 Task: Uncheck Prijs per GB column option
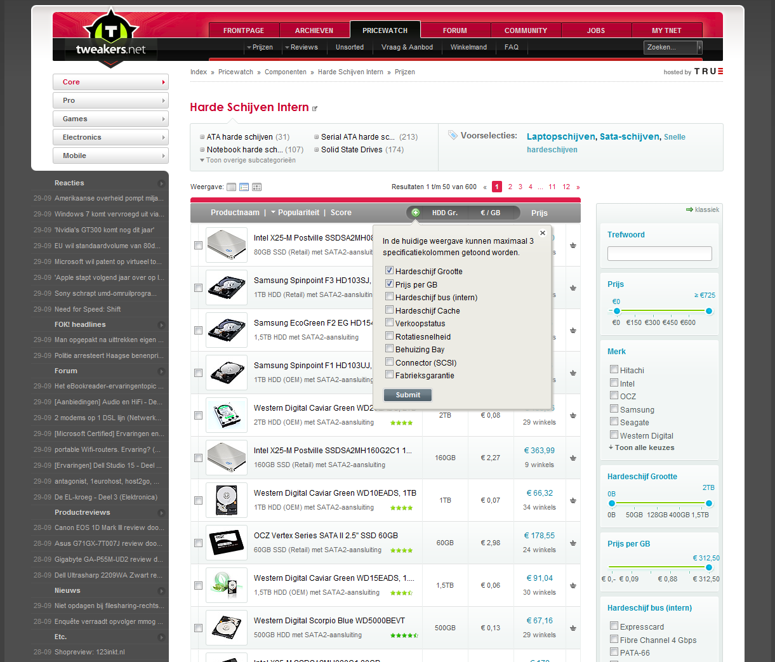(390, 284)
